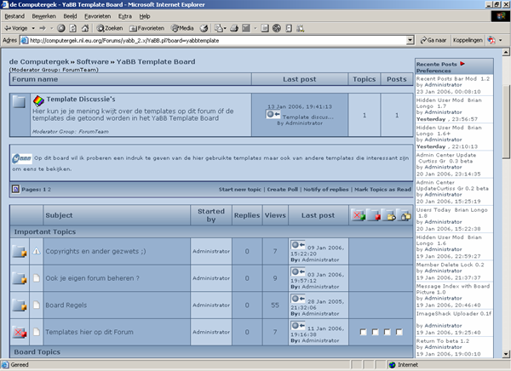Click the forward arrow in the toolbar
511x371 pixels.
(43, 28)
